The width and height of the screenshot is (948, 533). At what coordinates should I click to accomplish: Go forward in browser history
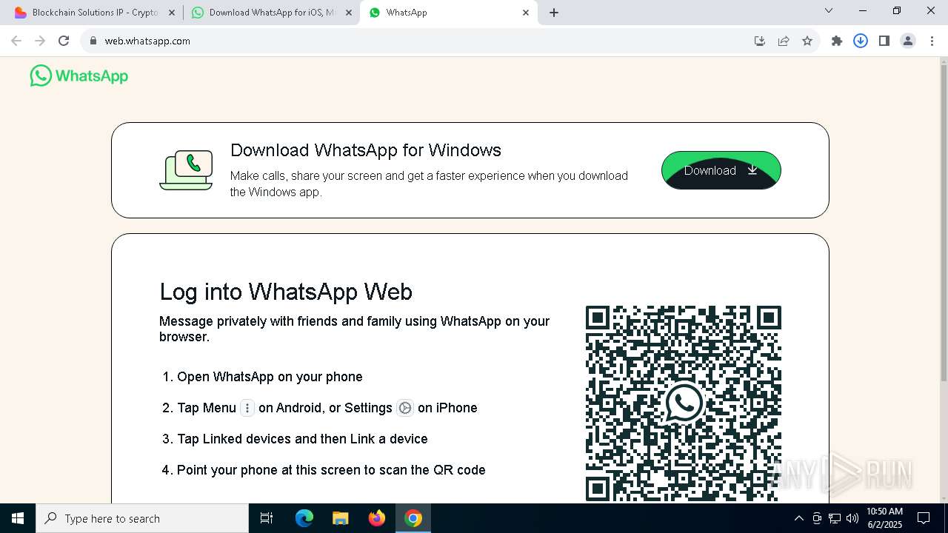click(x=40, y=41)
